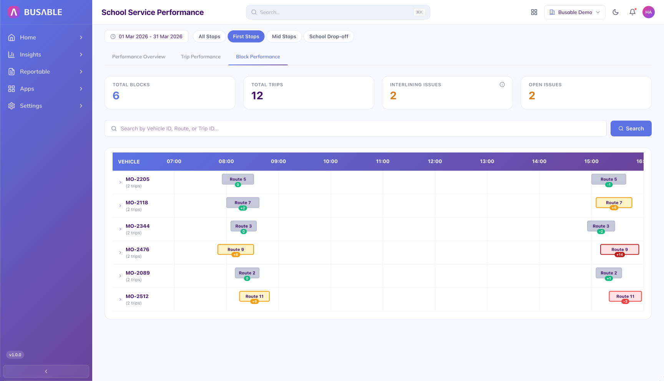Open the date range picker

pyautogui.click(x=146, y=36)
